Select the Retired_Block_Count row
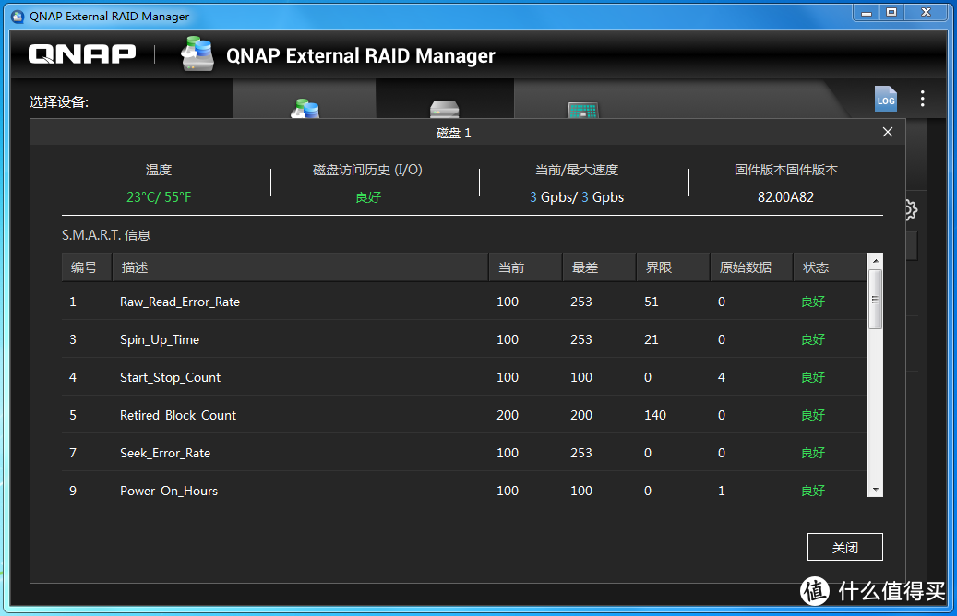The width and height of the screenshot is (957, 616). click(464, 415)
